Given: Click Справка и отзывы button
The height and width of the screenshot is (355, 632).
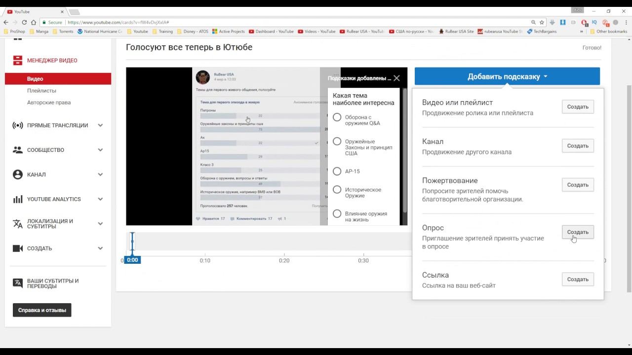Looking at the screenshot, I should (x=42, y=310).
